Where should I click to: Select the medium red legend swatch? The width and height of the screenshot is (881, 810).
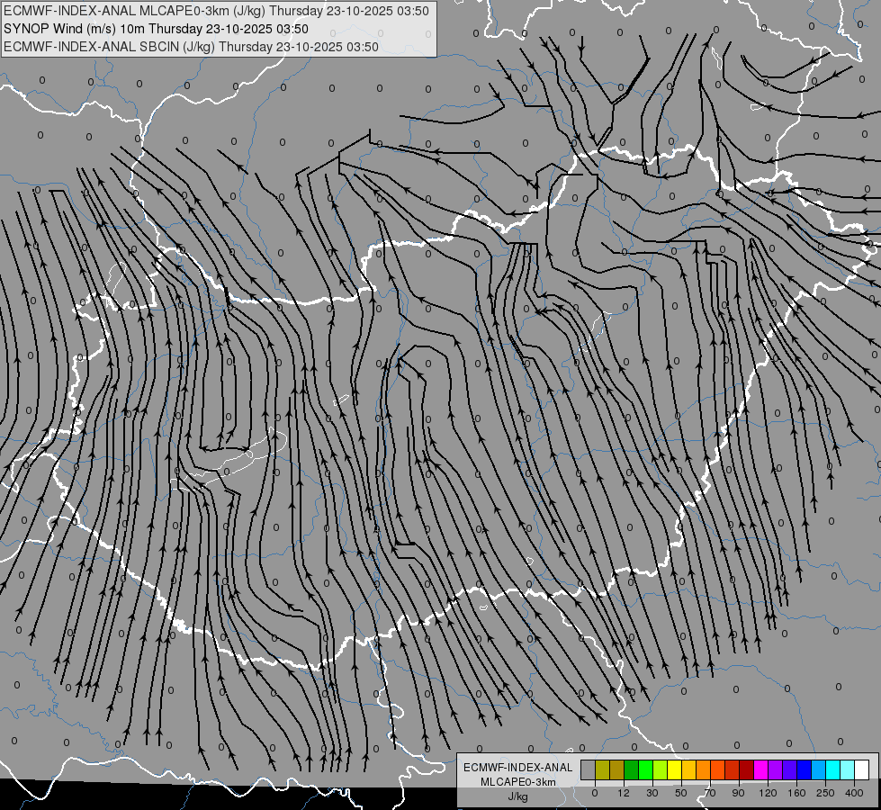coord(733,769)
